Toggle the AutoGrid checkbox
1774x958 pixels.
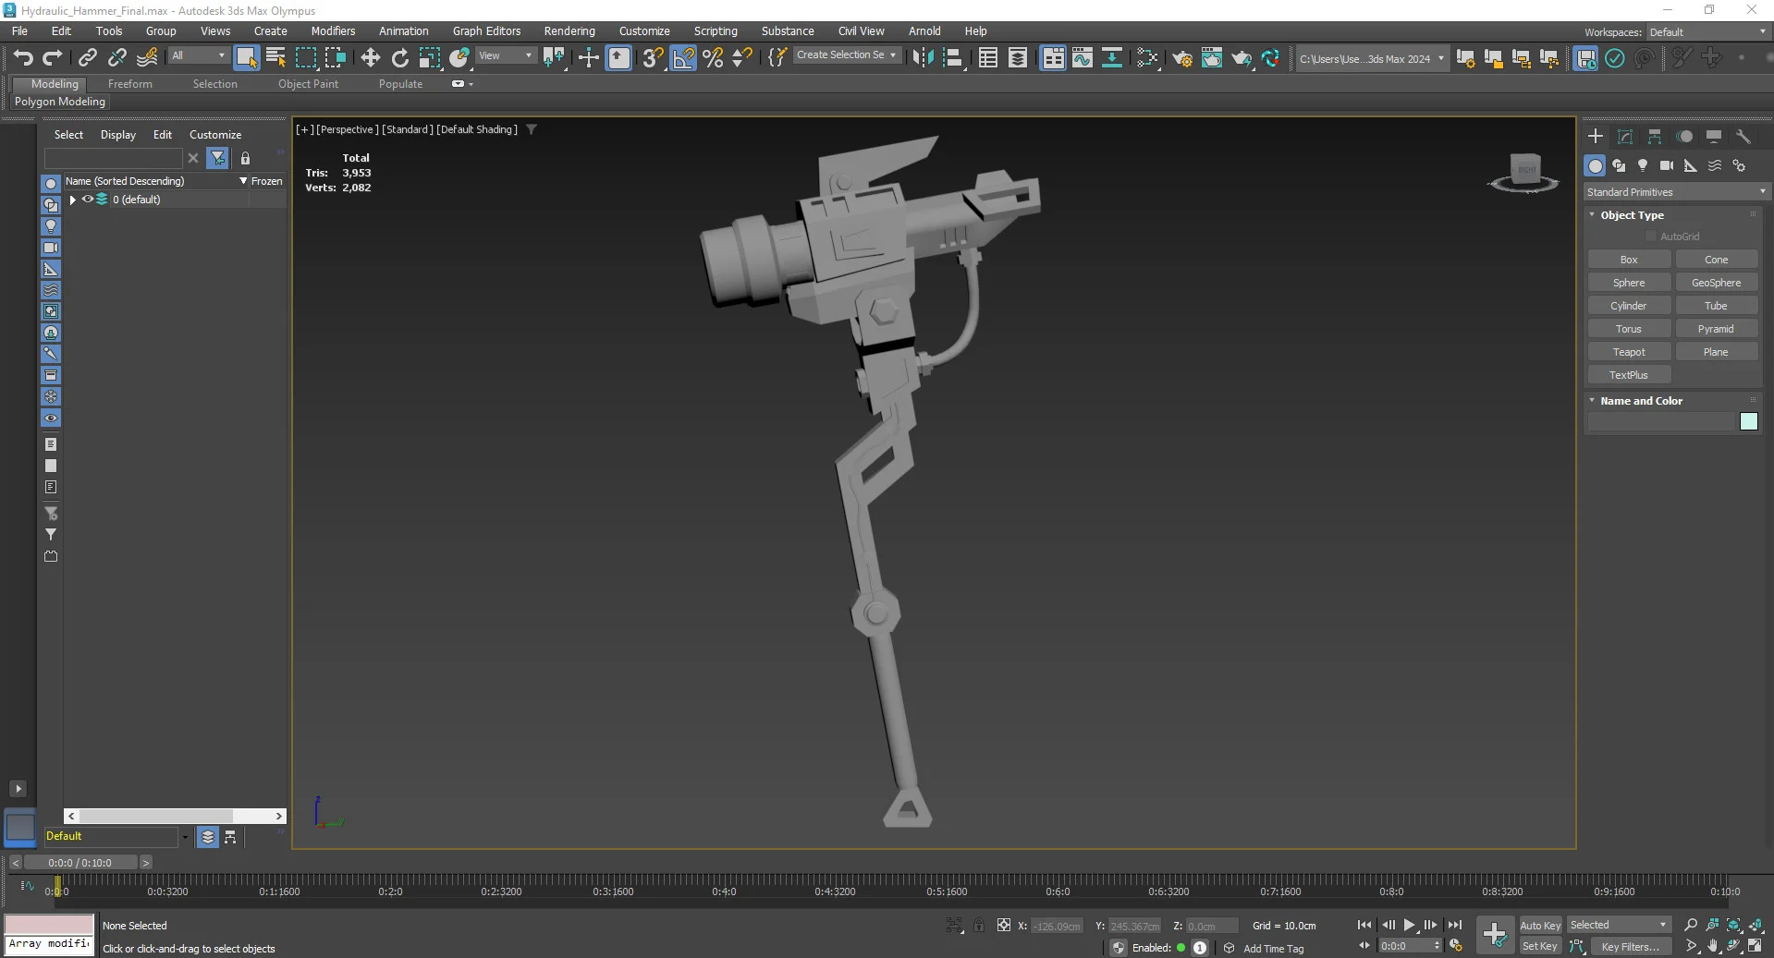tap(1651, 236)
